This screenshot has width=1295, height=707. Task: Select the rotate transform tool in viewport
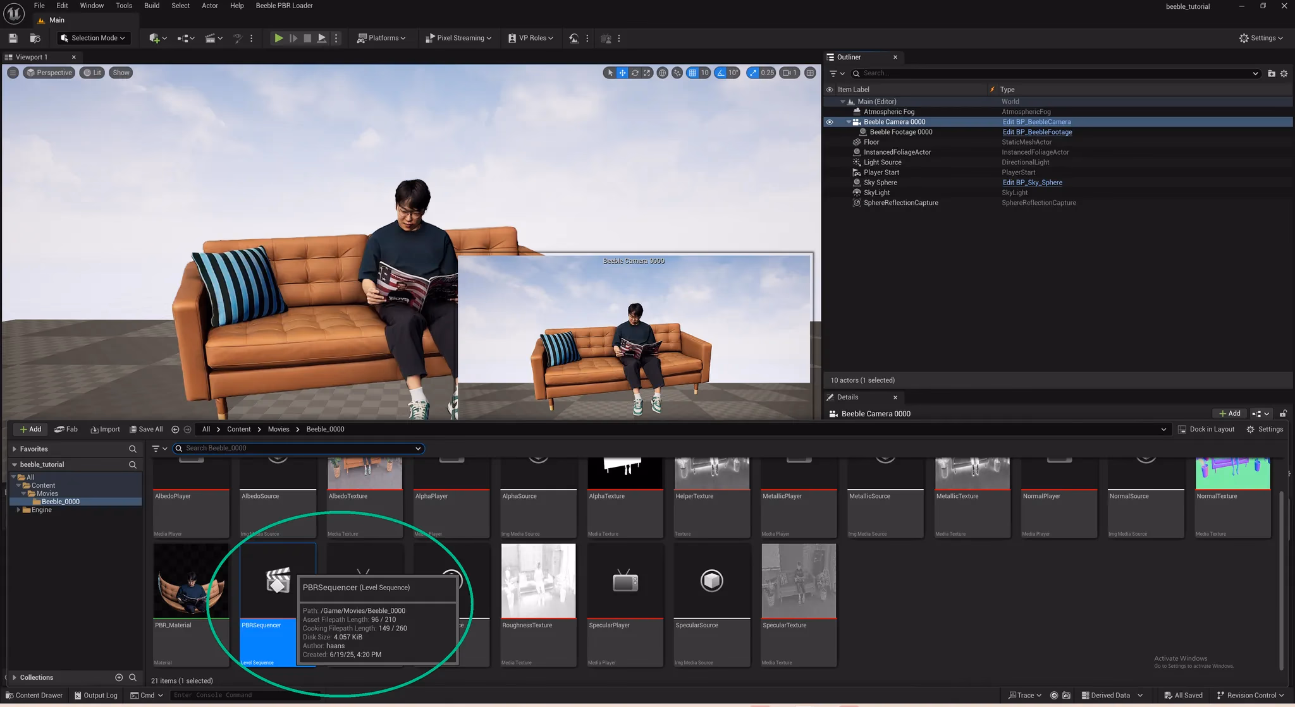click(635, 73)
